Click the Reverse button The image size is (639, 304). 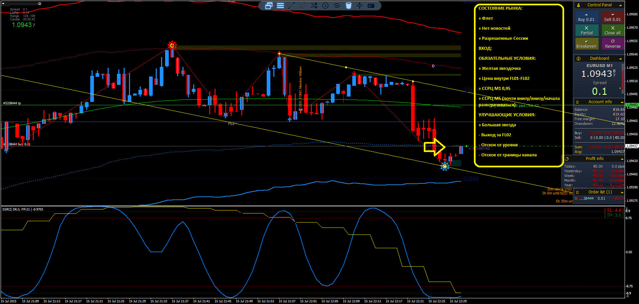(613, 43)
